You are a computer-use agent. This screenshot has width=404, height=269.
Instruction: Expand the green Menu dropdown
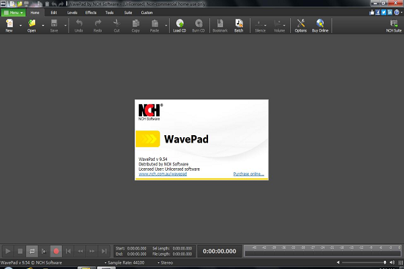pos(13,12)
